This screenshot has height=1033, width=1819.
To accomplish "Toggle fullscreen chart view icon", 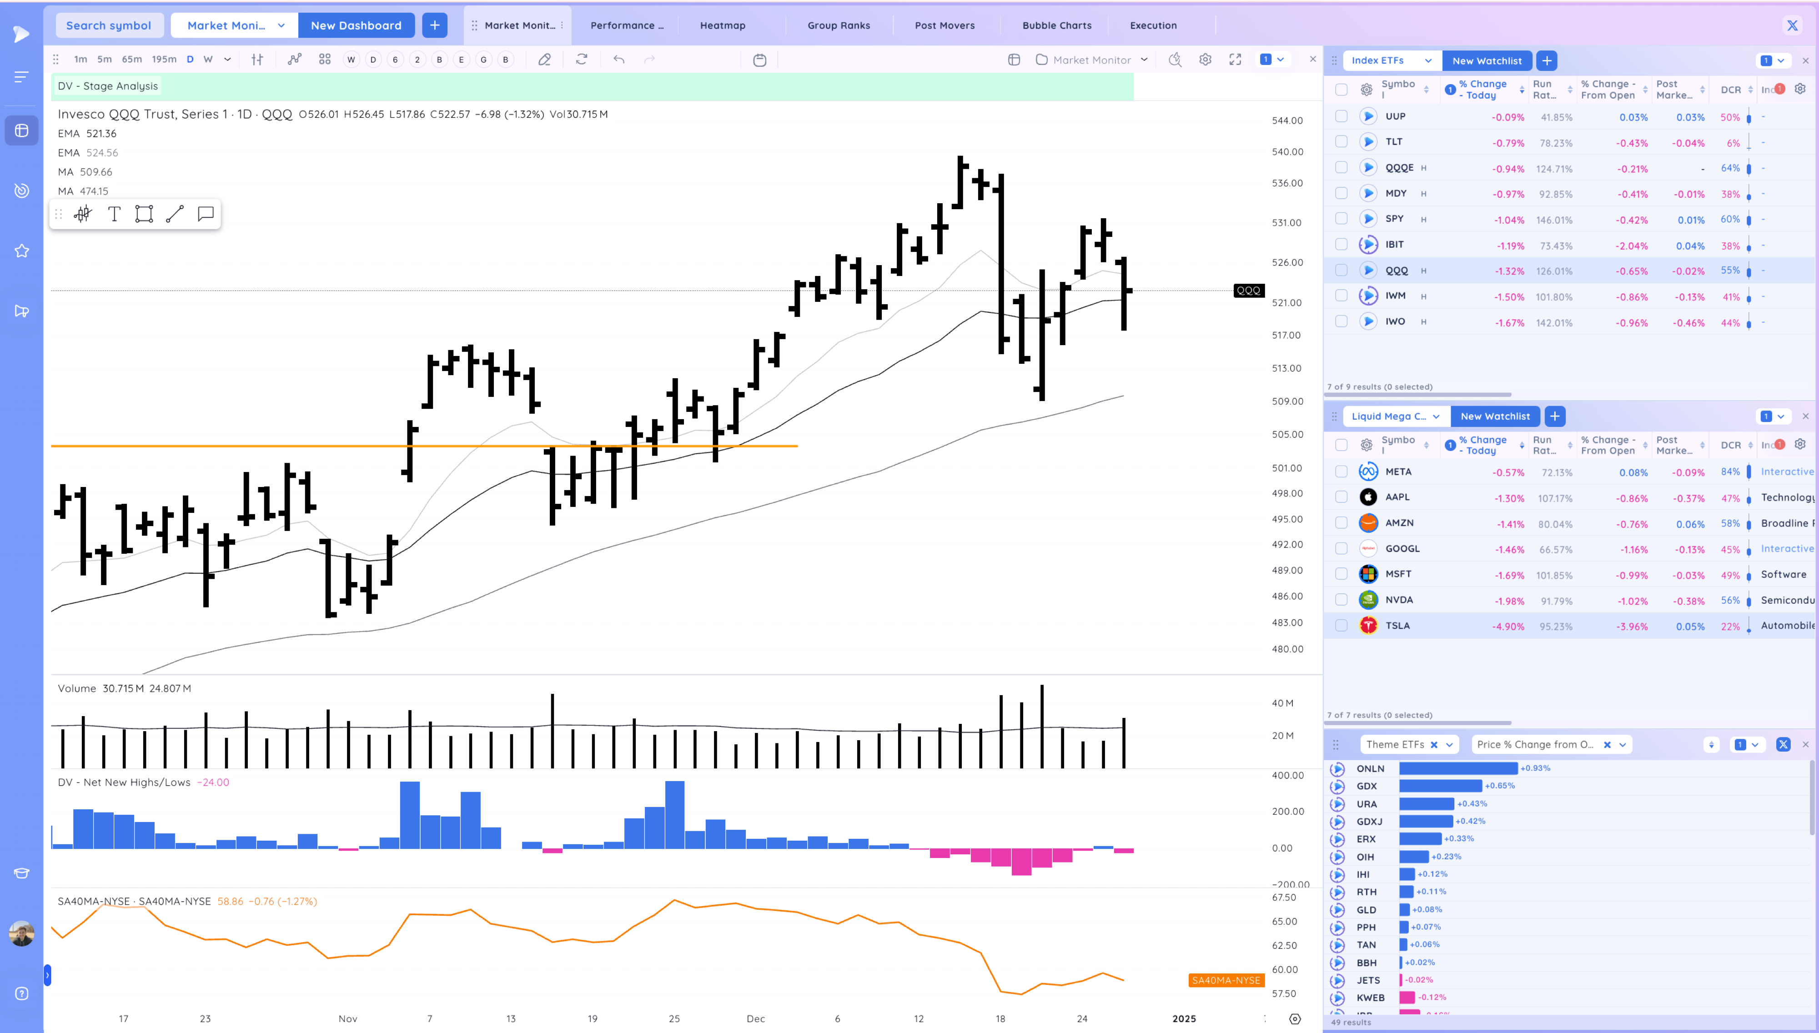I will (x=1235, y=60).
